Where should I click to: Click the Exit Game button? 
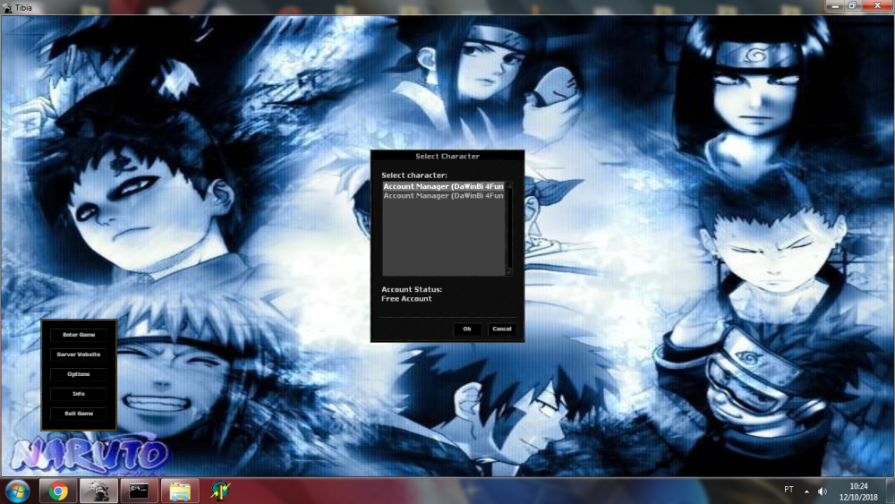pos(79,414)
